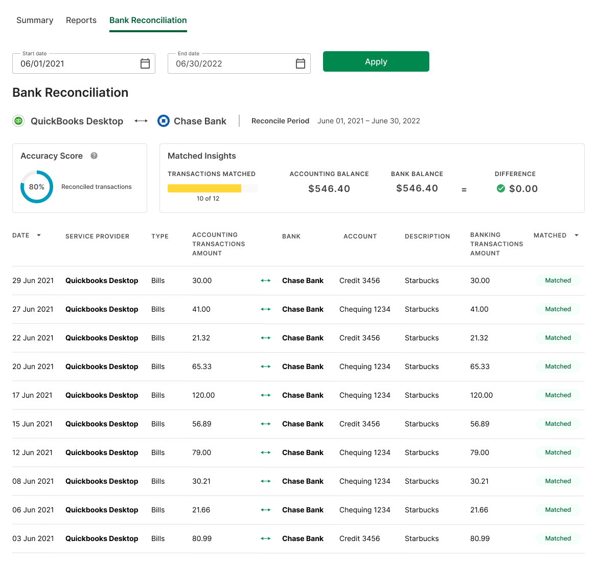Image resolution: width=597 pixels, height=561 pixels.
Task: Click the match arrow icon in the 29 Jun 2021 row
Action: click(266, 280)
